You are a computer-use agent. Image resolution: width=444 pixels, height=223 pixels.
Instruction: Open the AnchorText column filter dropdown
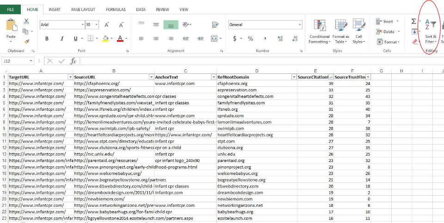pyautogui.click(x=214, y=77)
